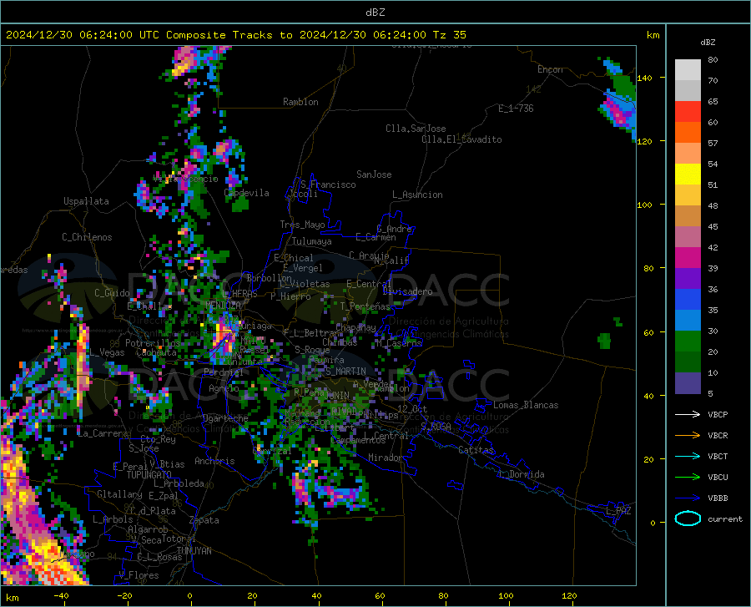Click the 120 km mark on the horizontal axis

pos(569,595)
